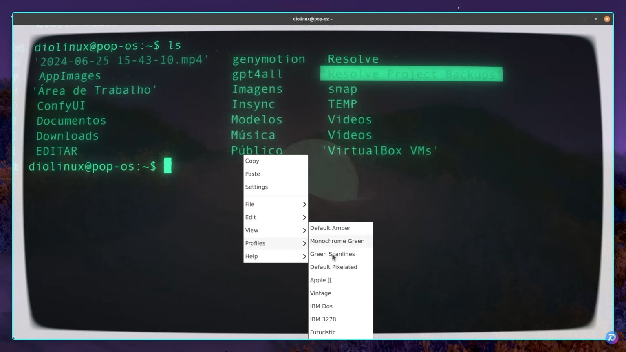Expand the File submenu chevron
This screenshot has width=626, height=352.
coord(304,204)
